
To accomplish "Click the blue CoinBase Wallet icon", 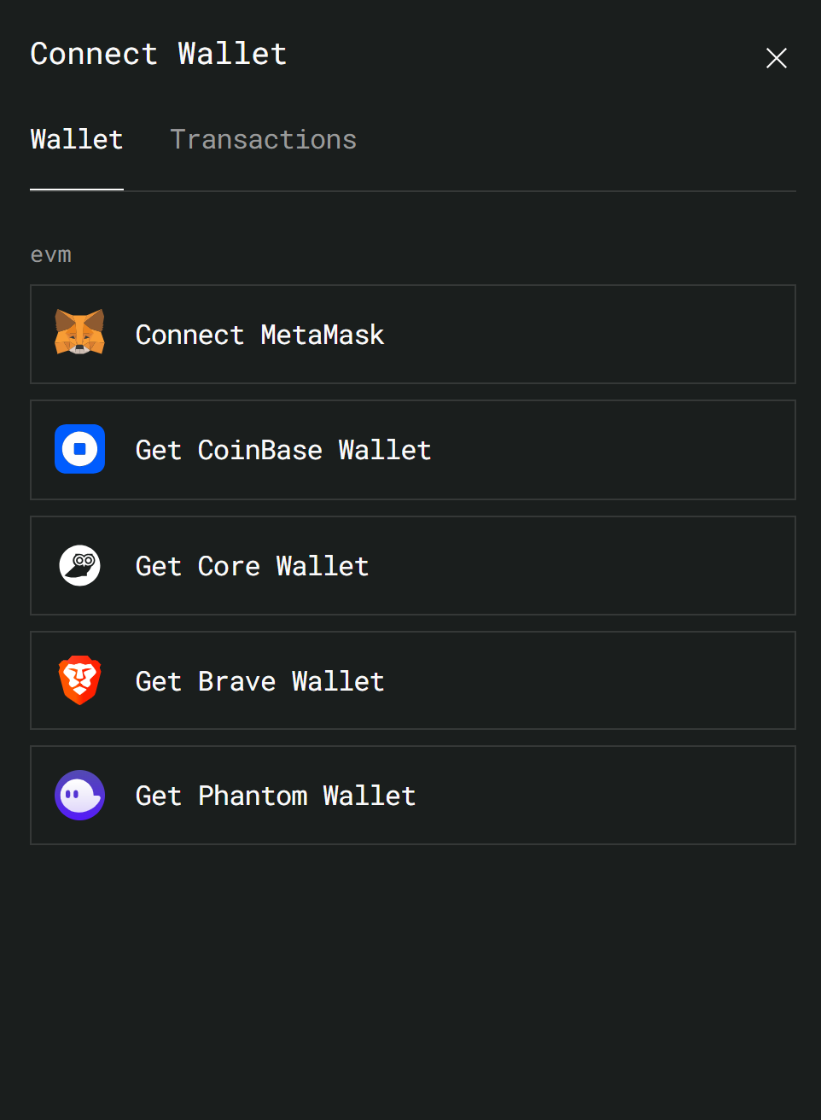I will (79, 449).
